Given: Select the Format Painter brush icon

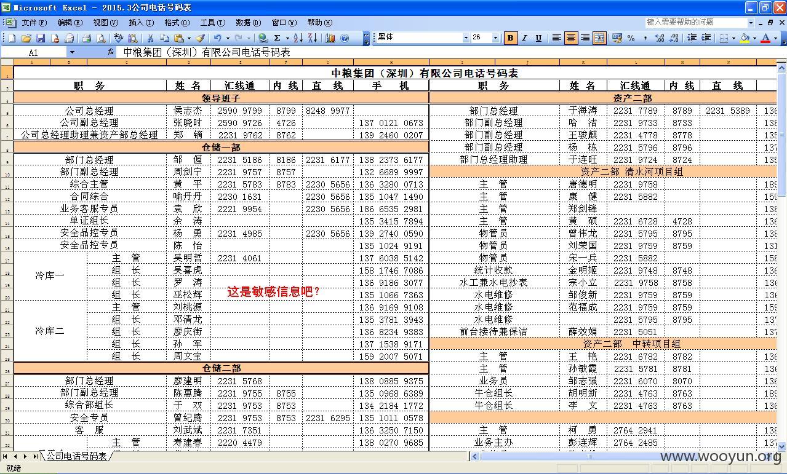Looking at the screenshot, I should click(200, 38).
